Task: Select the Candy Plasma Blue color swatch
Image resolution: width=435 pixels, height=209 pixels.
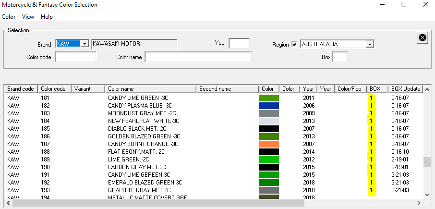Action: pyautogui.click(x=268, y=106)
